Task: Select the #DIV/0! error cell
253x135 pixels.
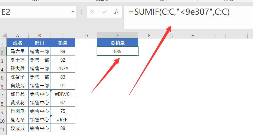Action: pyautogui.click(x=63, y=94)
